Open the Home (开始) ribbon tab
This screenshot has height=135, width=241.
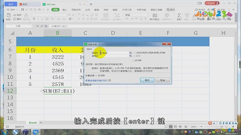(55, 10)
